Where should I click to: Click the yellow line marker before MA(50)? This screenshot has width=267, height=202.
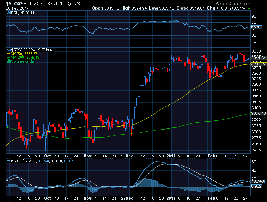click(x=9, y=54)
